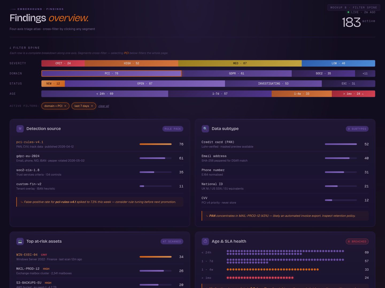Open the WIN-EXEC-04 asset row

click(100, 257)
